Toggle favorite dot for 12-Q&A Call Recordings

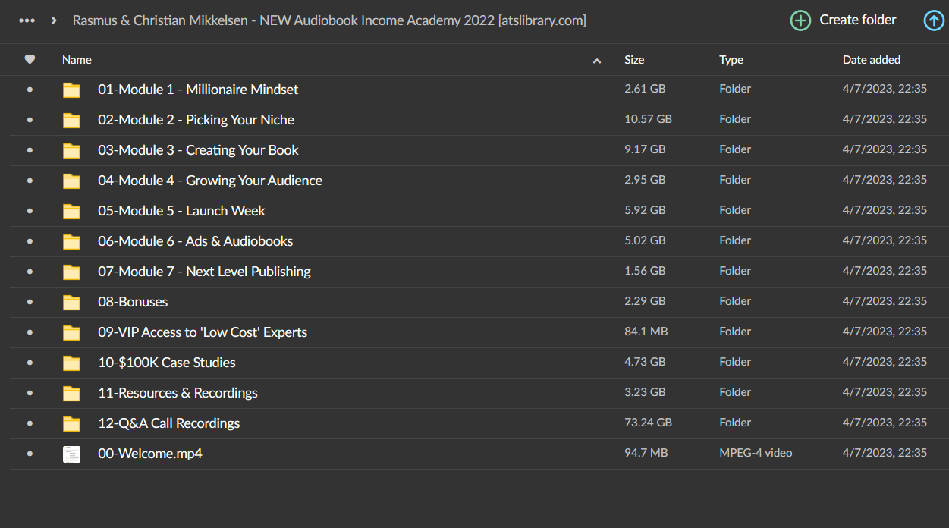click(30, 423)
